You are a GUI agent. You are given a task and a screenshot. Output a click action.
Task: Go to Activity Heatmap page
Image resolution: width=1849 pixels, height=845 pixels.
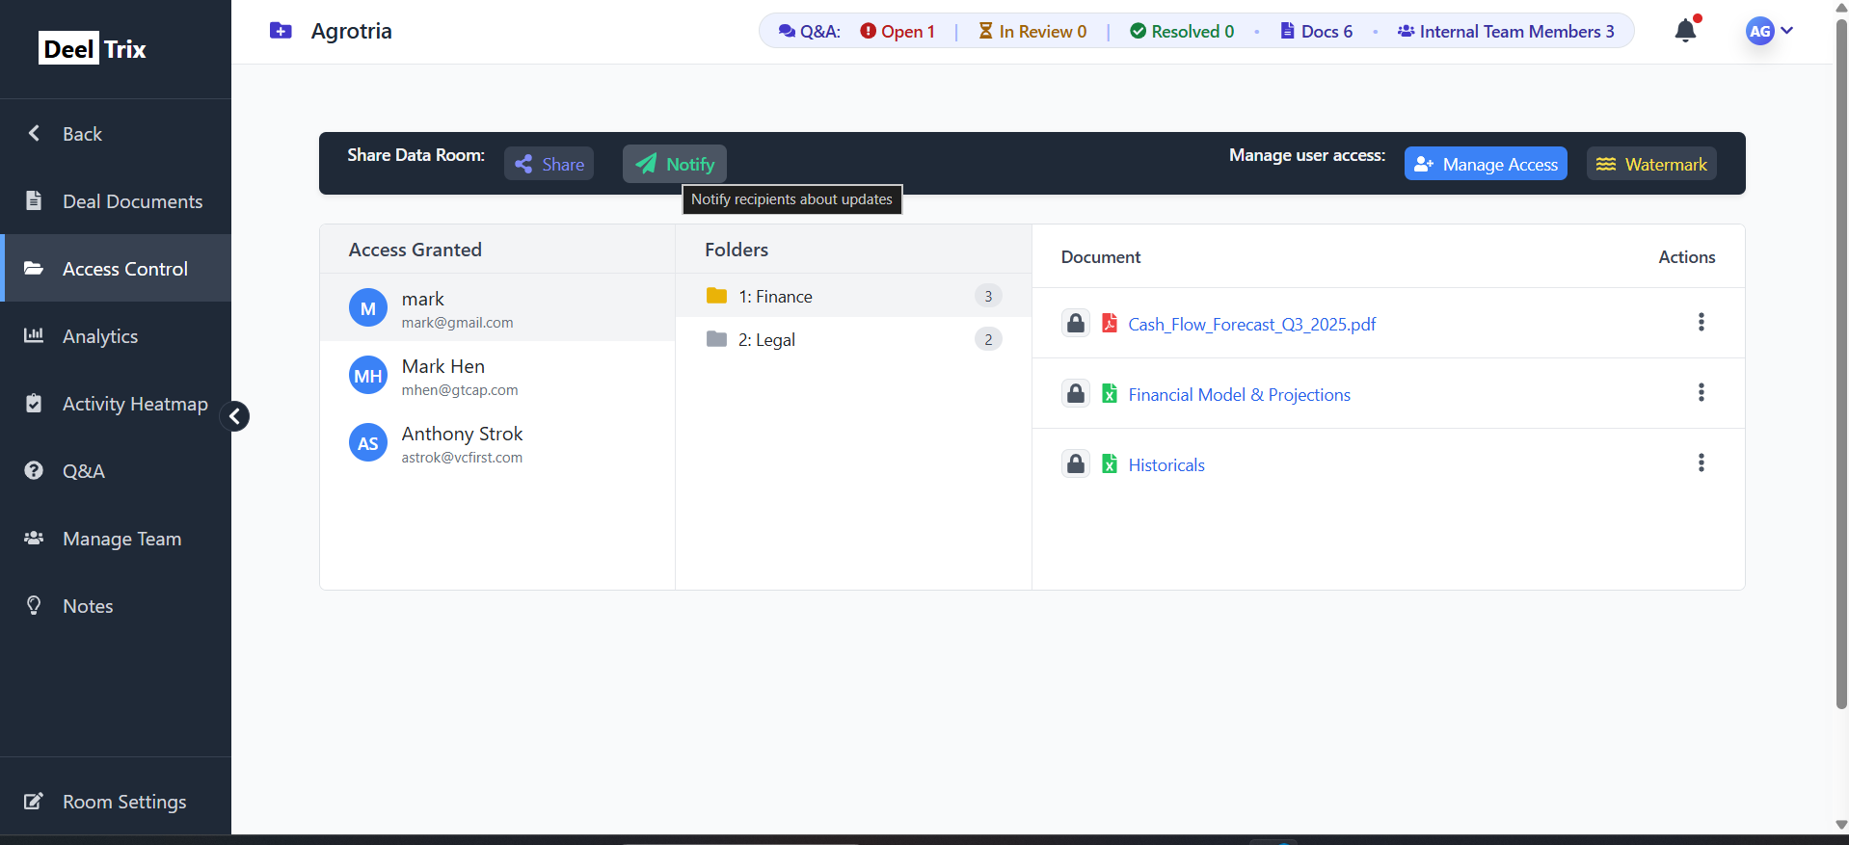tap(134, 404)
